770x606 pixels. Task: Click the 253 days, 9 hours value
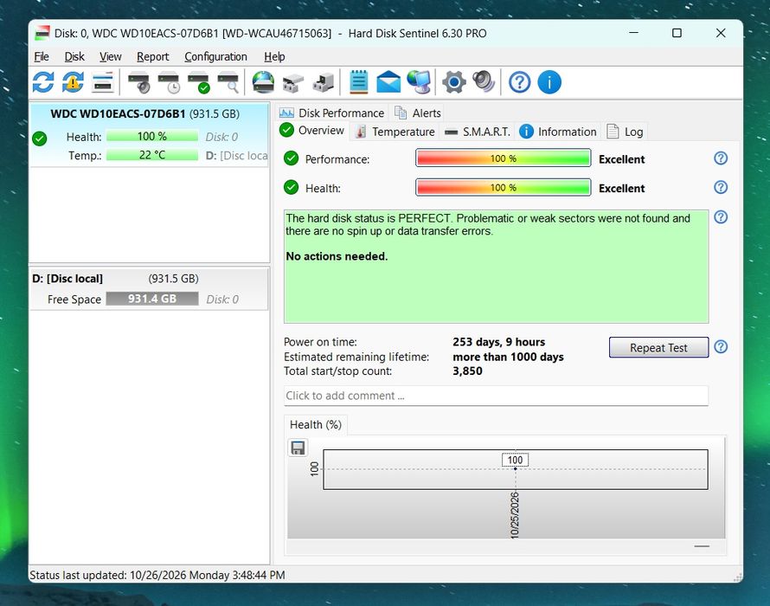pos(498,342)
